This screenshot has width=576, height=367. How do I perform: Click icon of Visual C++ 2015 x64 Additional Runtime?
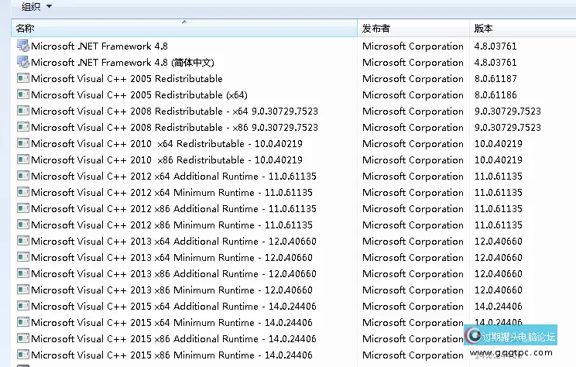[x=22, y=307]
